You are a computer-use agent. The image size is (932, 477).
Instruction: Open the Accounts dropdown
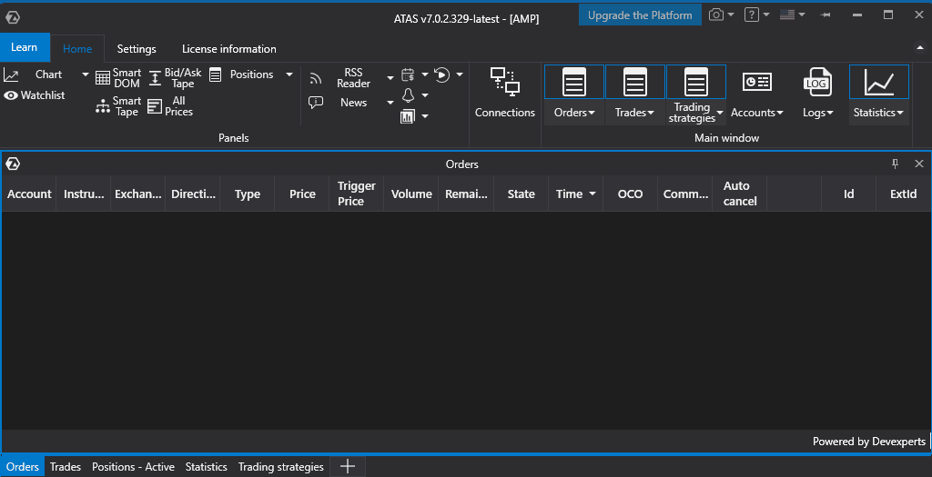coord(756,112)
